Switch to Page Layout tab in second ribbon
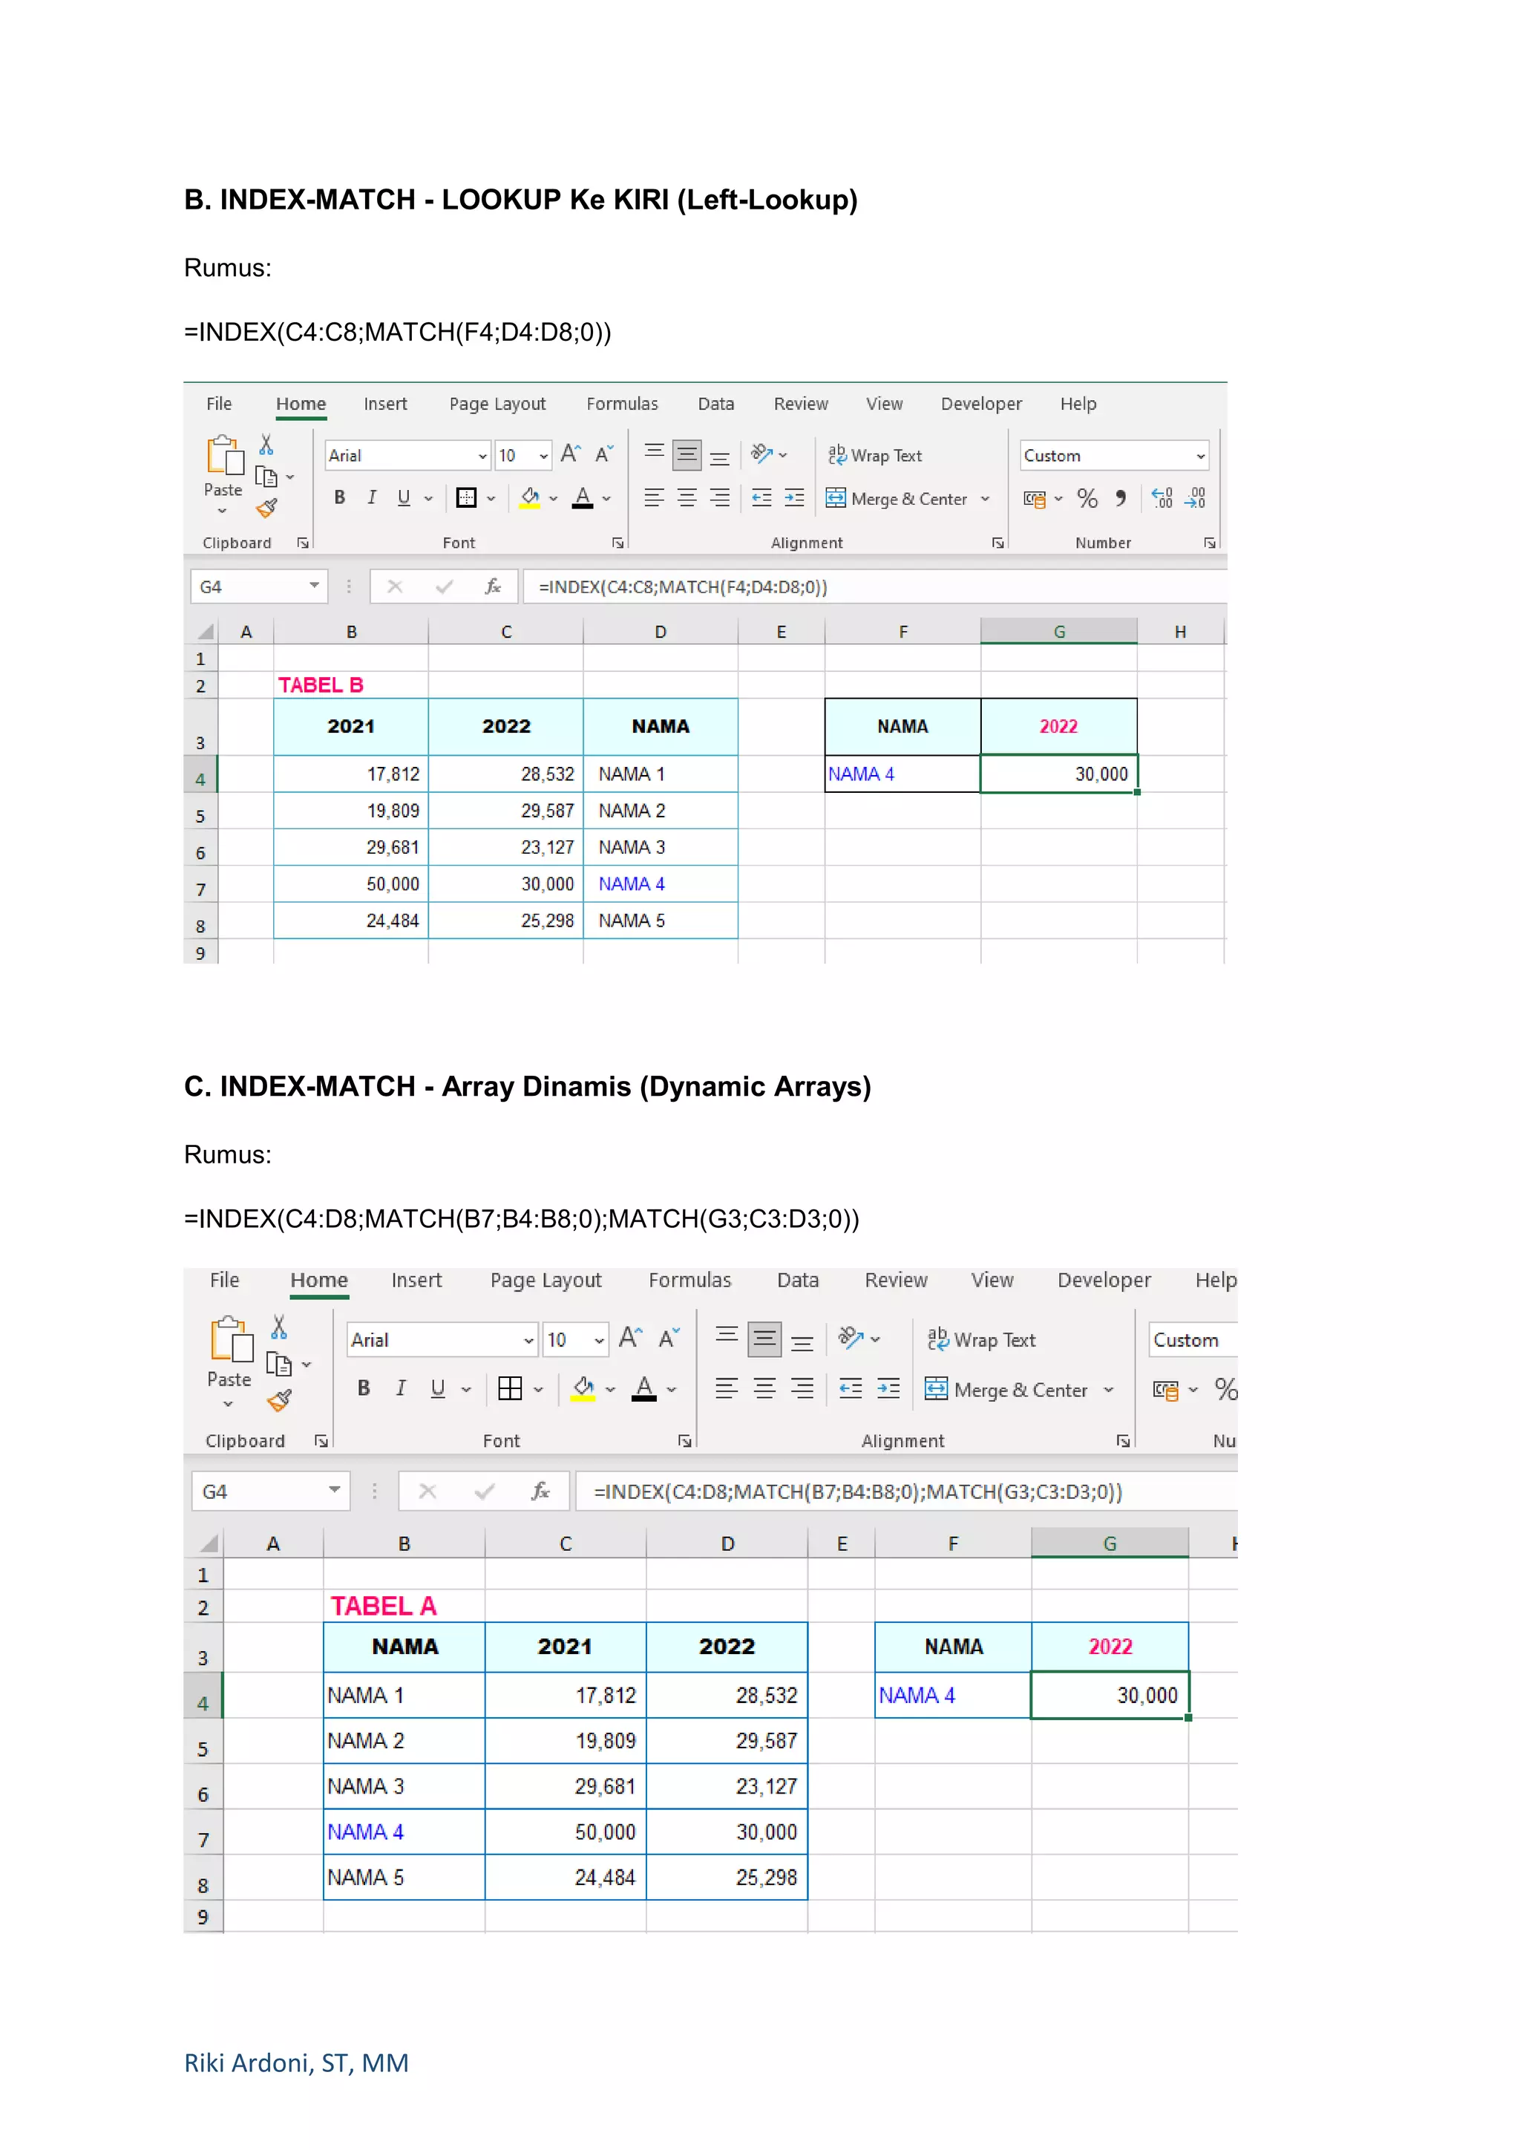 click(545, 1280)
